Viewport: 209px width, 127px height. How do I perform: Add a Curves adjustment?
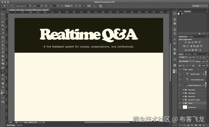click(x=193, y=42)
